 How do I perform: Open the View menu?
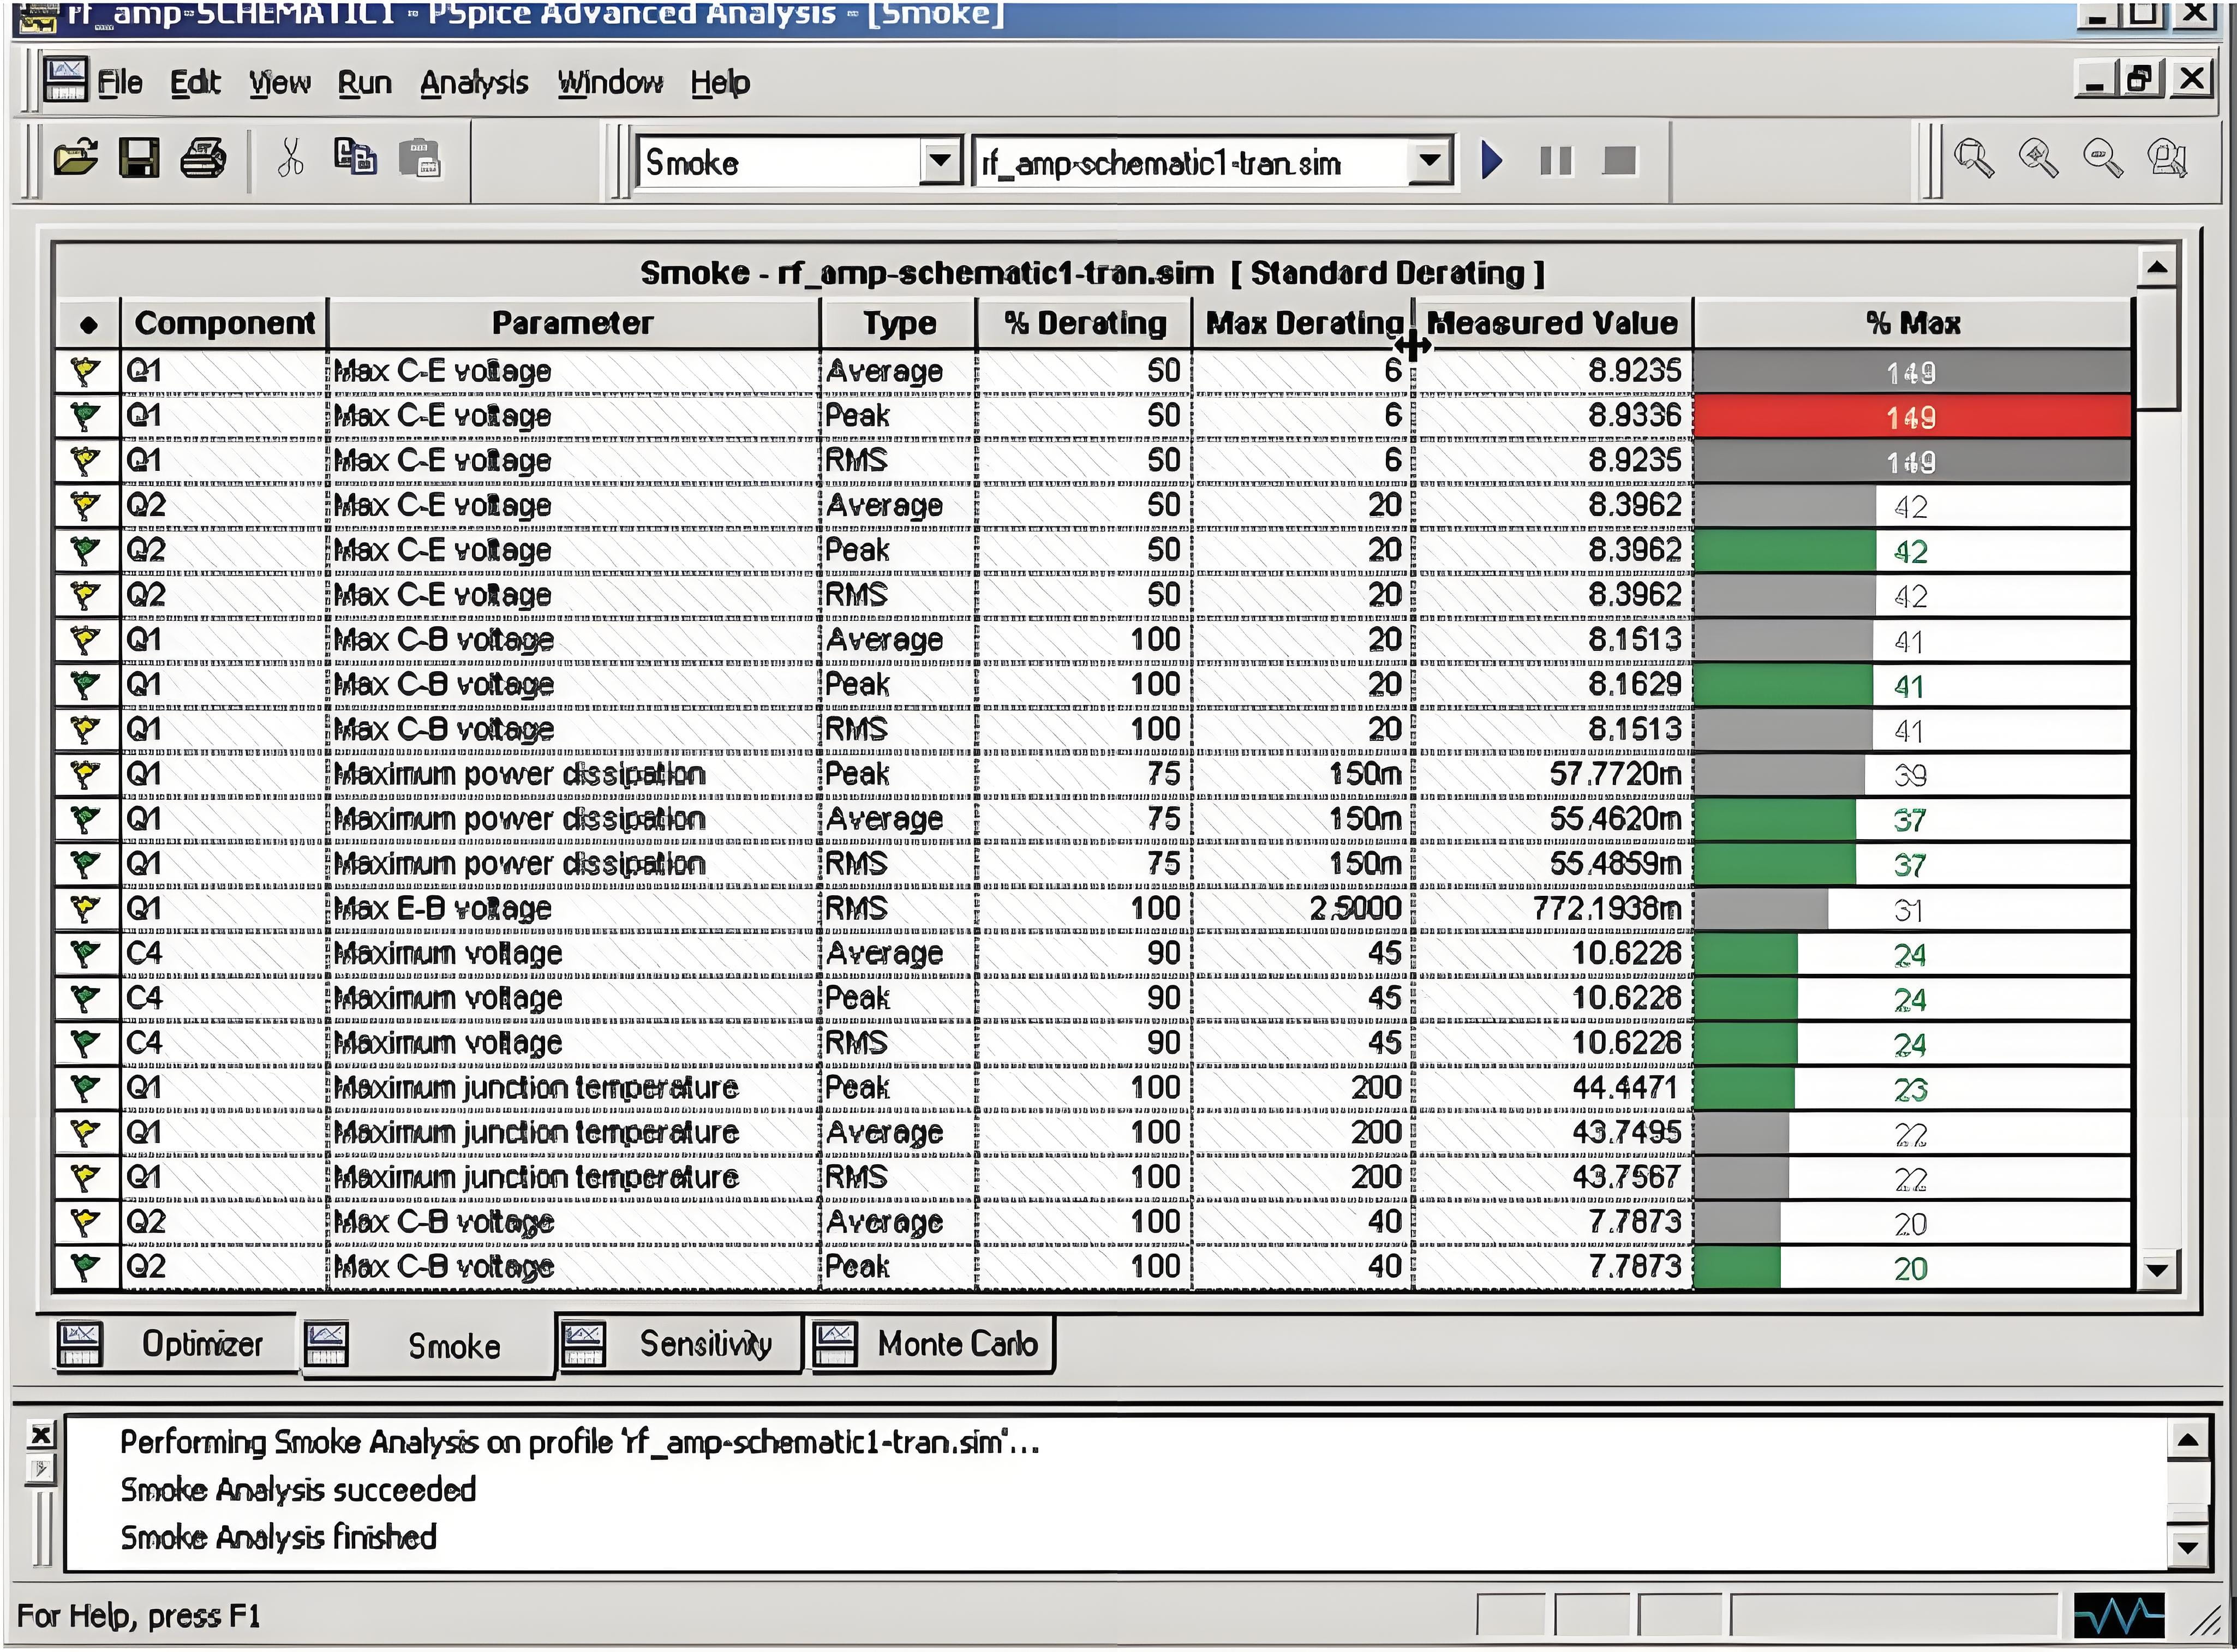(279, 83)
